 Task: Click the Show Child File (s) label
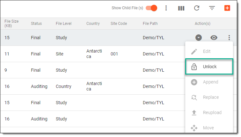(x=127, y=8)
